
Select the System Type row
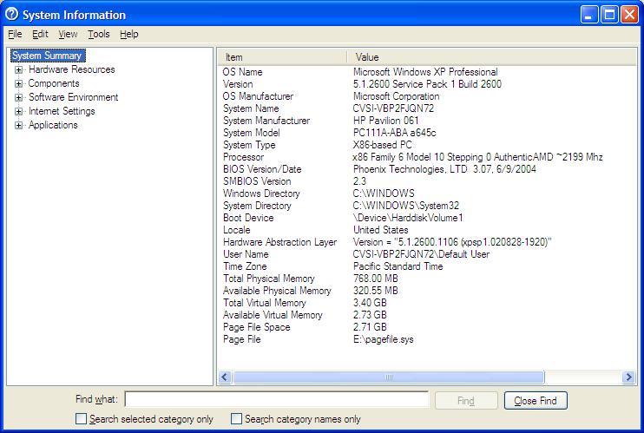426,145
